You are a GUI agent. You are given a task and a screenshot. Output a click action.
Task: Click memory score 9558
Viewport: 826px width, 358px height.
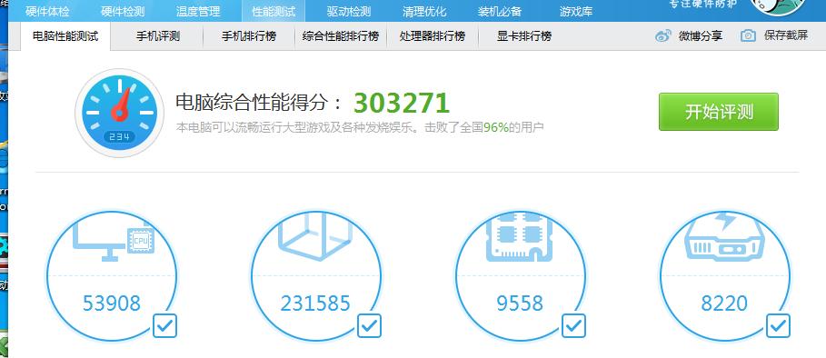pos(520,303)
